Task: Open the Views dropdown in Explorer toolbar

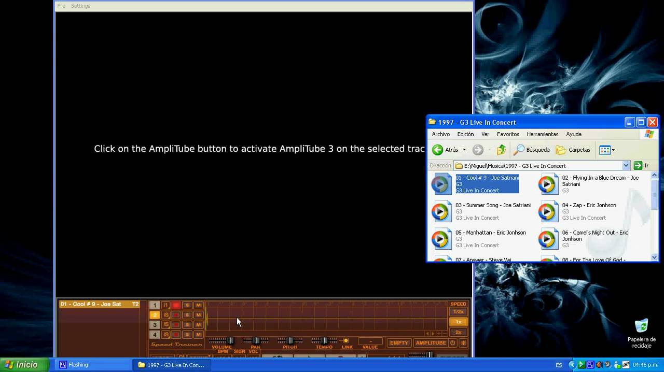Action: (607, 150)
